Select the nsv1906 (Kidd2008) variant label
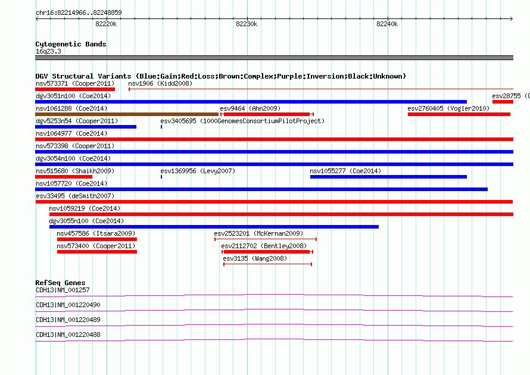The image size is (530, 375). tap(160, 83)
